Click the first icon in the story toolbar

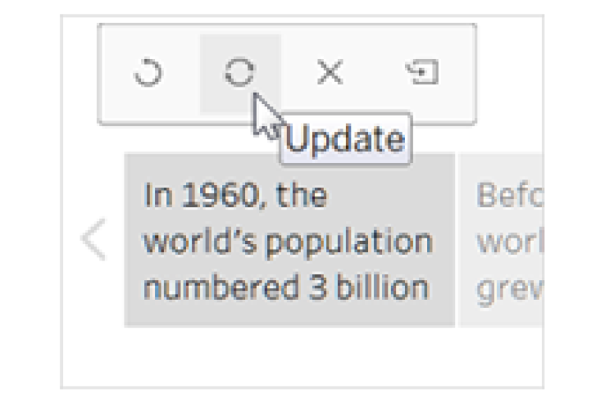pyautogui.click(x=147, y=73)
